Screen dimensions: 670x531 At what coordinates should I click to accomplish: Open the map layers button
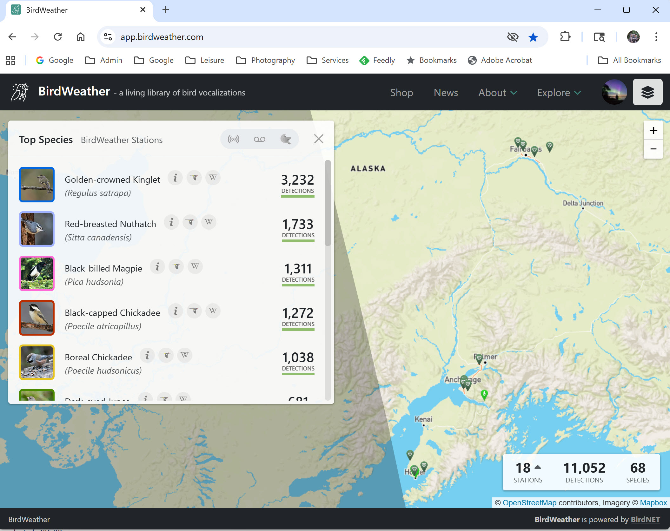[647, 92]
